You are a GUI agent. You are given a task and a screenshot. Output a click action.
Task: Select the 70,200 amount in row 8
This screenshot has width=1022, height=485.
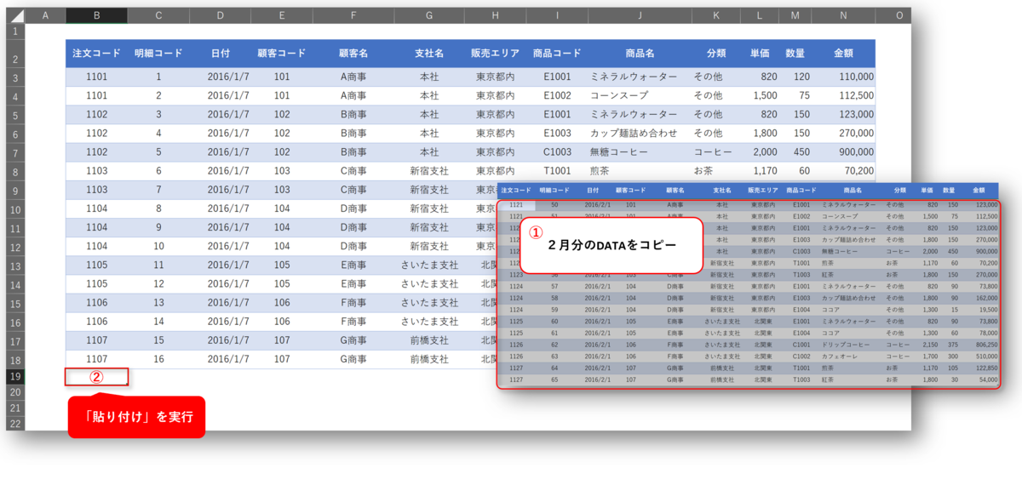point(842,171)
